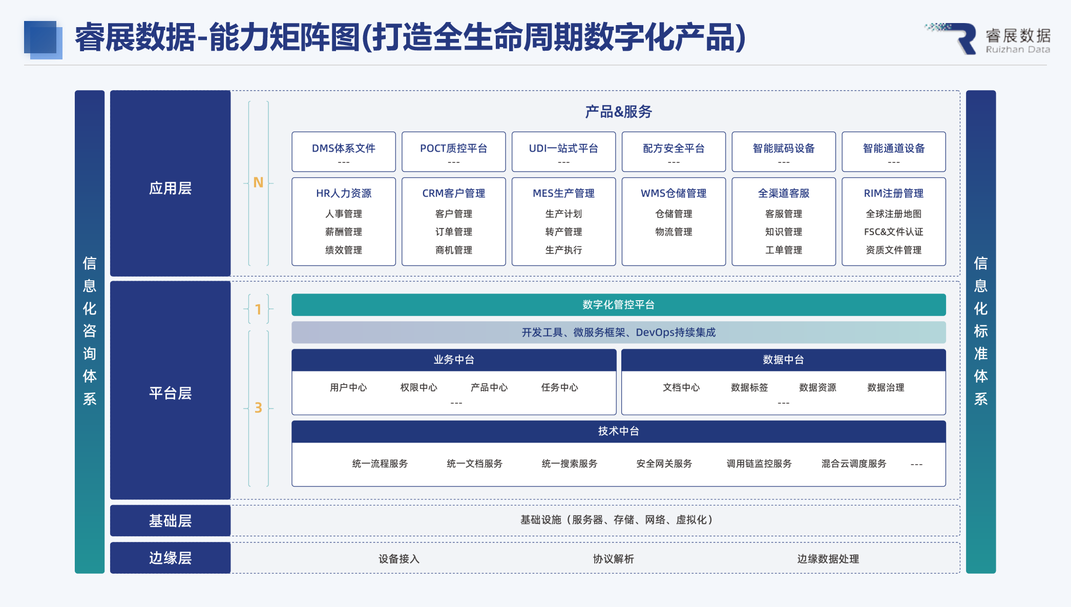This screenshot has height=607, width=1071.
Task: Select 薪酬管理 item
Action: point(344,232)
